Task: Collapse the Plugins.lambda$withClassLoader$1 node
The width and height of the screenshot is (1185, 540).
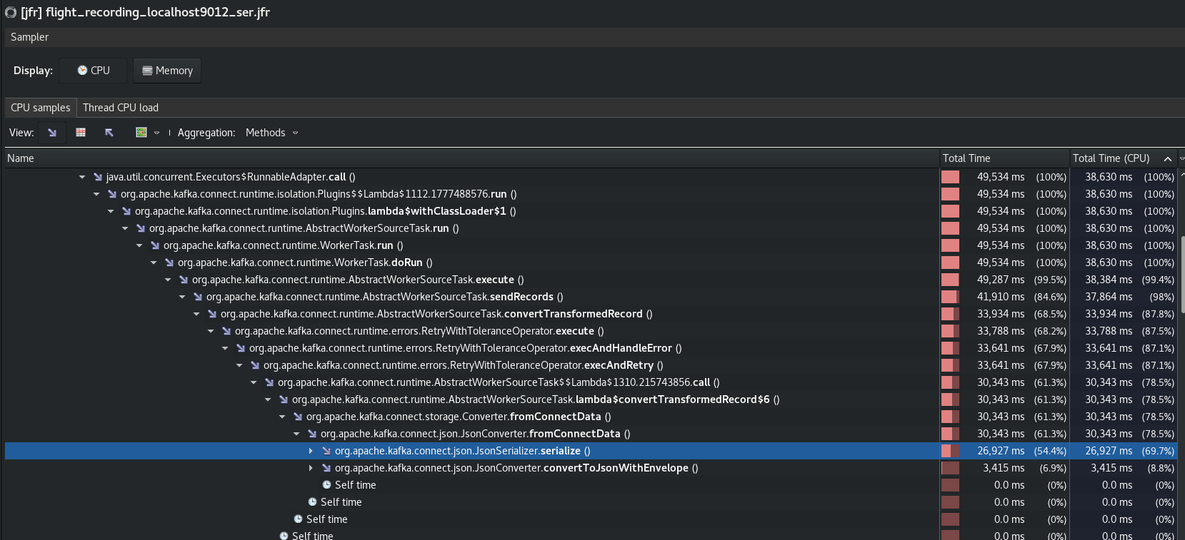Action: pos(111,211)
